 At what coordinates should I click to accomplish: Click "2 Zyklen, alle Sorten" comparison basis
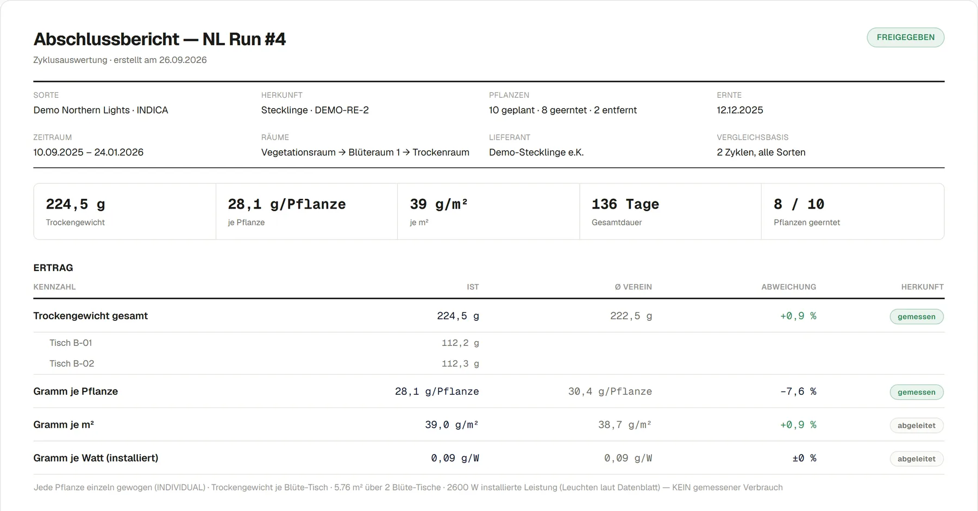[761, 152]
